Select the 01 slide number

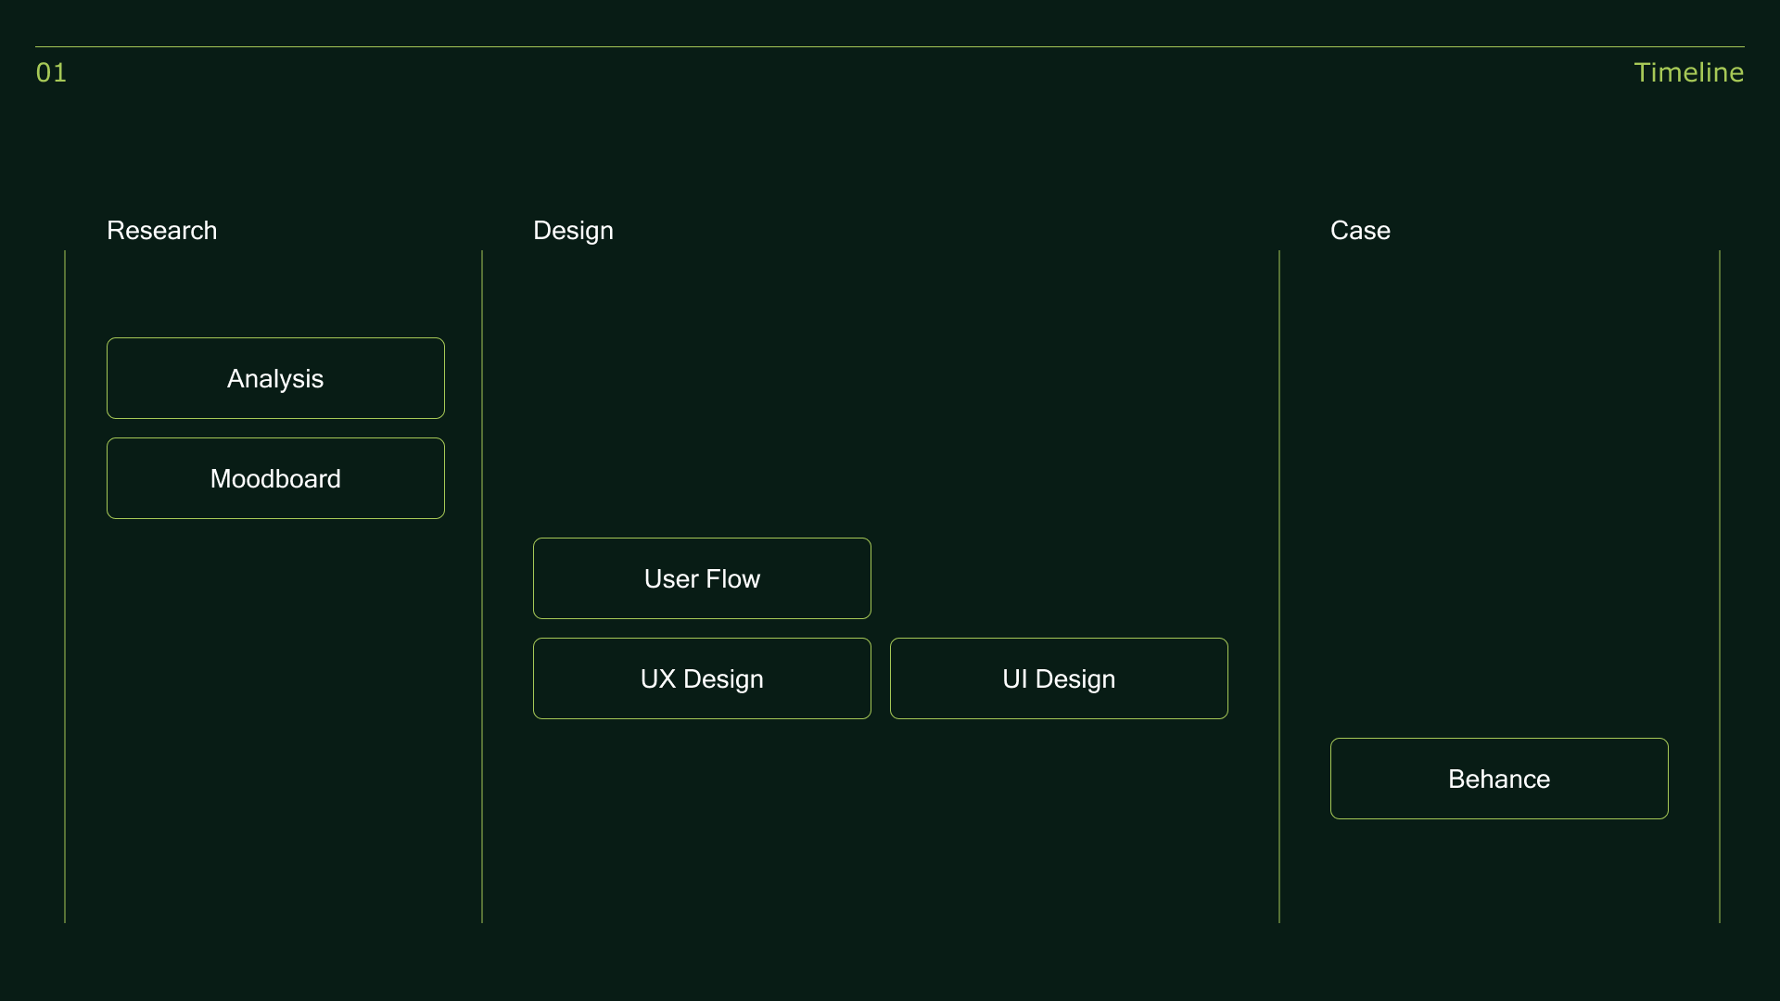pyautogui.click(x=51, y=72)
